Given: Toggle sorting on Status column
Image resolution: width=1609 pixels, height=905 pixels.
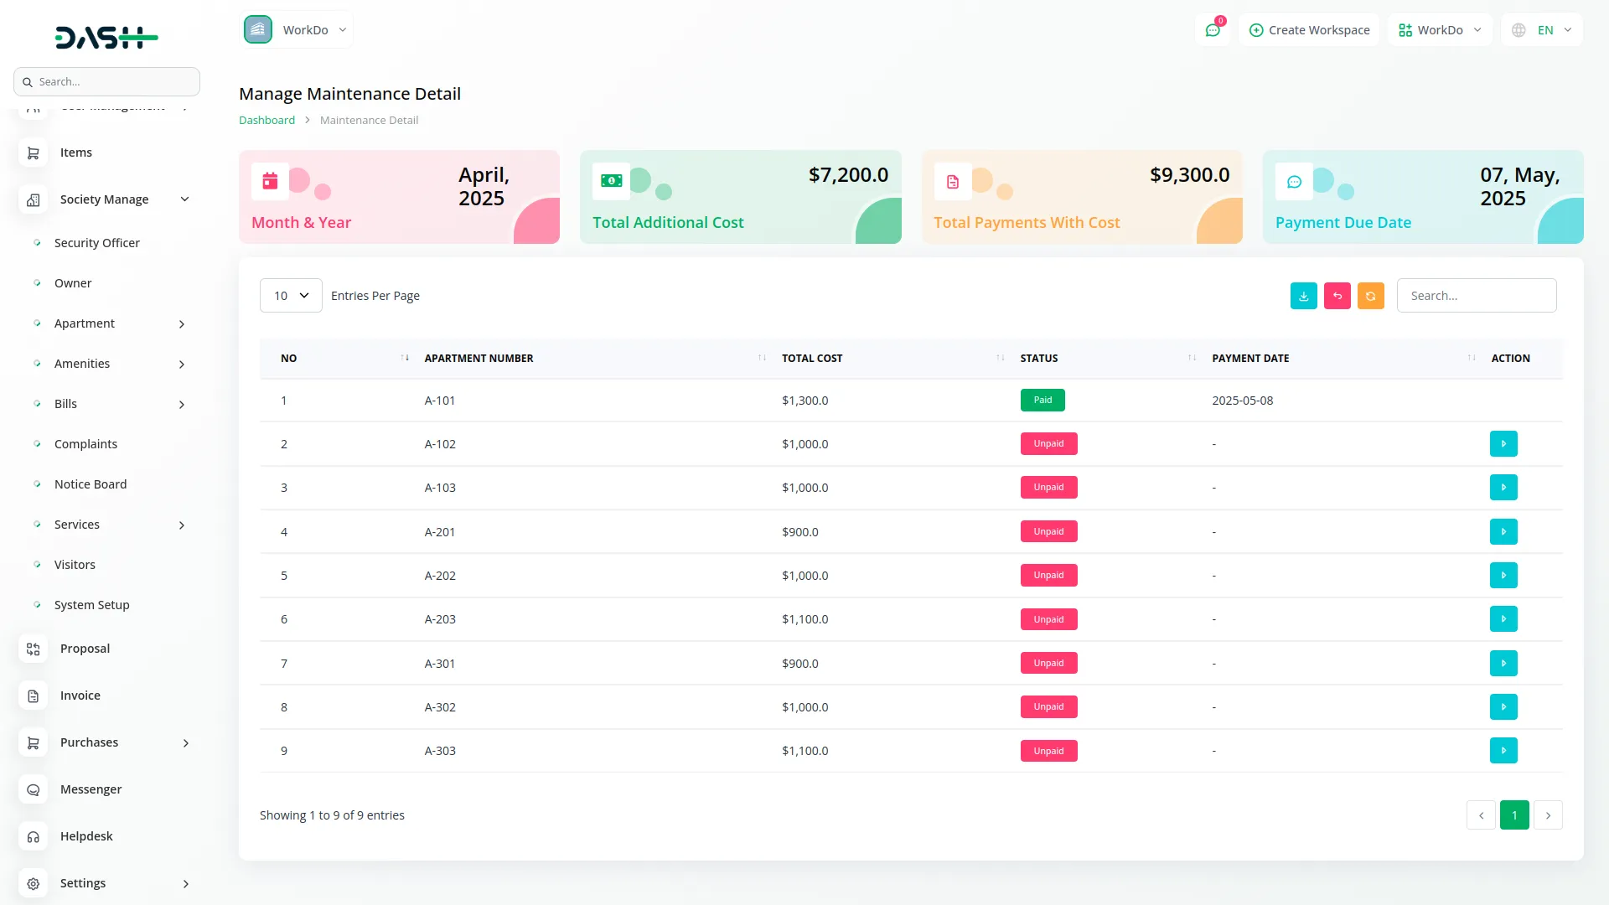Looking at the screenshot, I should [x=1039, y=359].
